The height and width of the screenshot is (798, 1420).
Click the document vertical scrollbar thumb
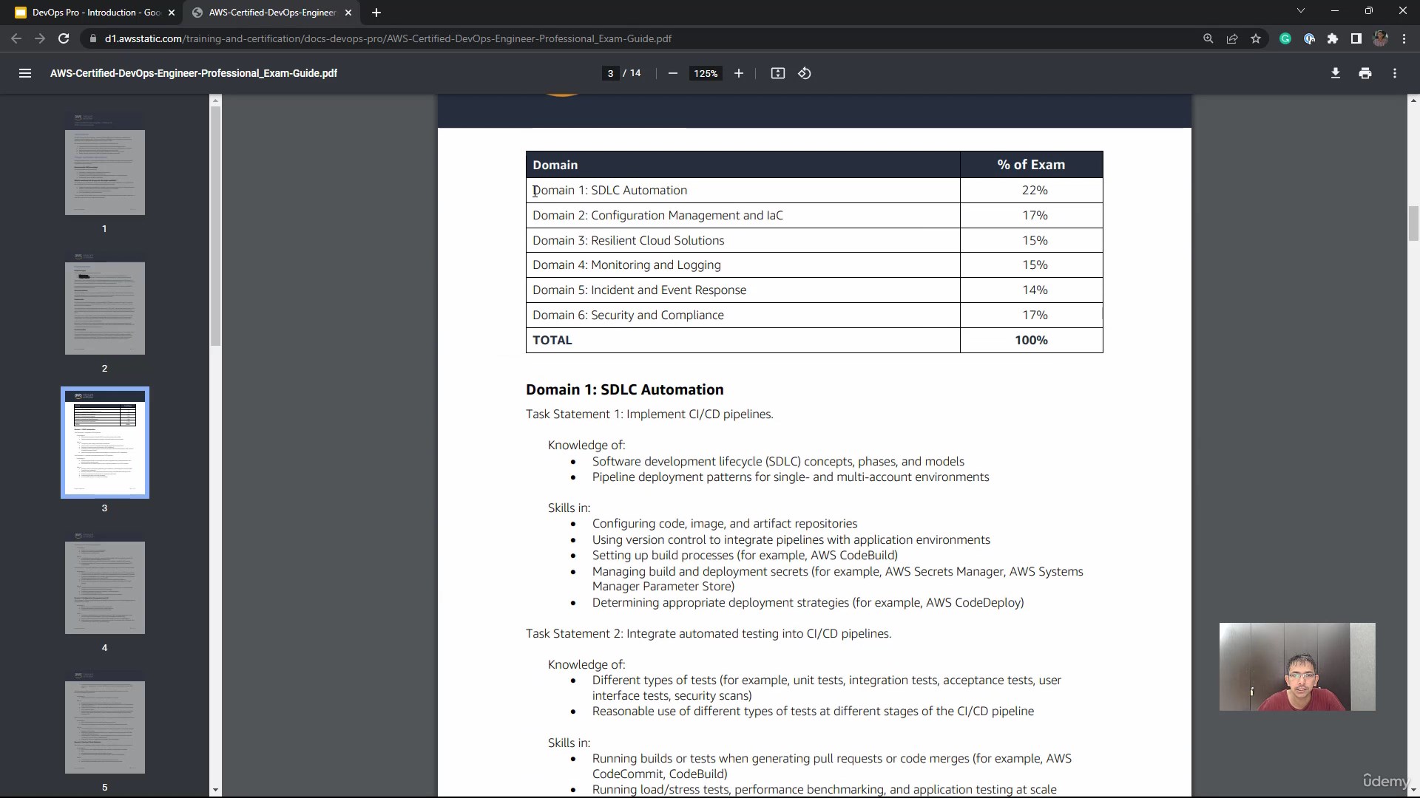(1413, 224)
